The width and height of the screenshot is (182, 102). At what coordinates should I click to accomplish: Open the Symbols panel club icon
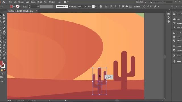point(169,22)
